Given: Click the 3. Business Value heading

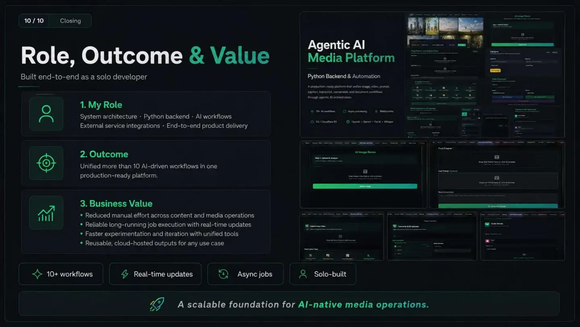Looking at the screenshot, I should 116,204.
